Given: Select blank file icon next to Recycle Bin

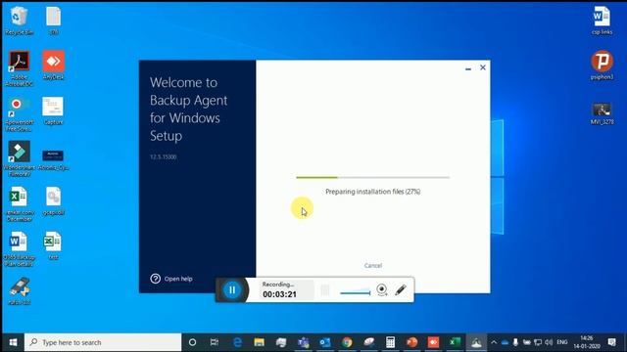Looking at the screenshot, I should [53, 21].
